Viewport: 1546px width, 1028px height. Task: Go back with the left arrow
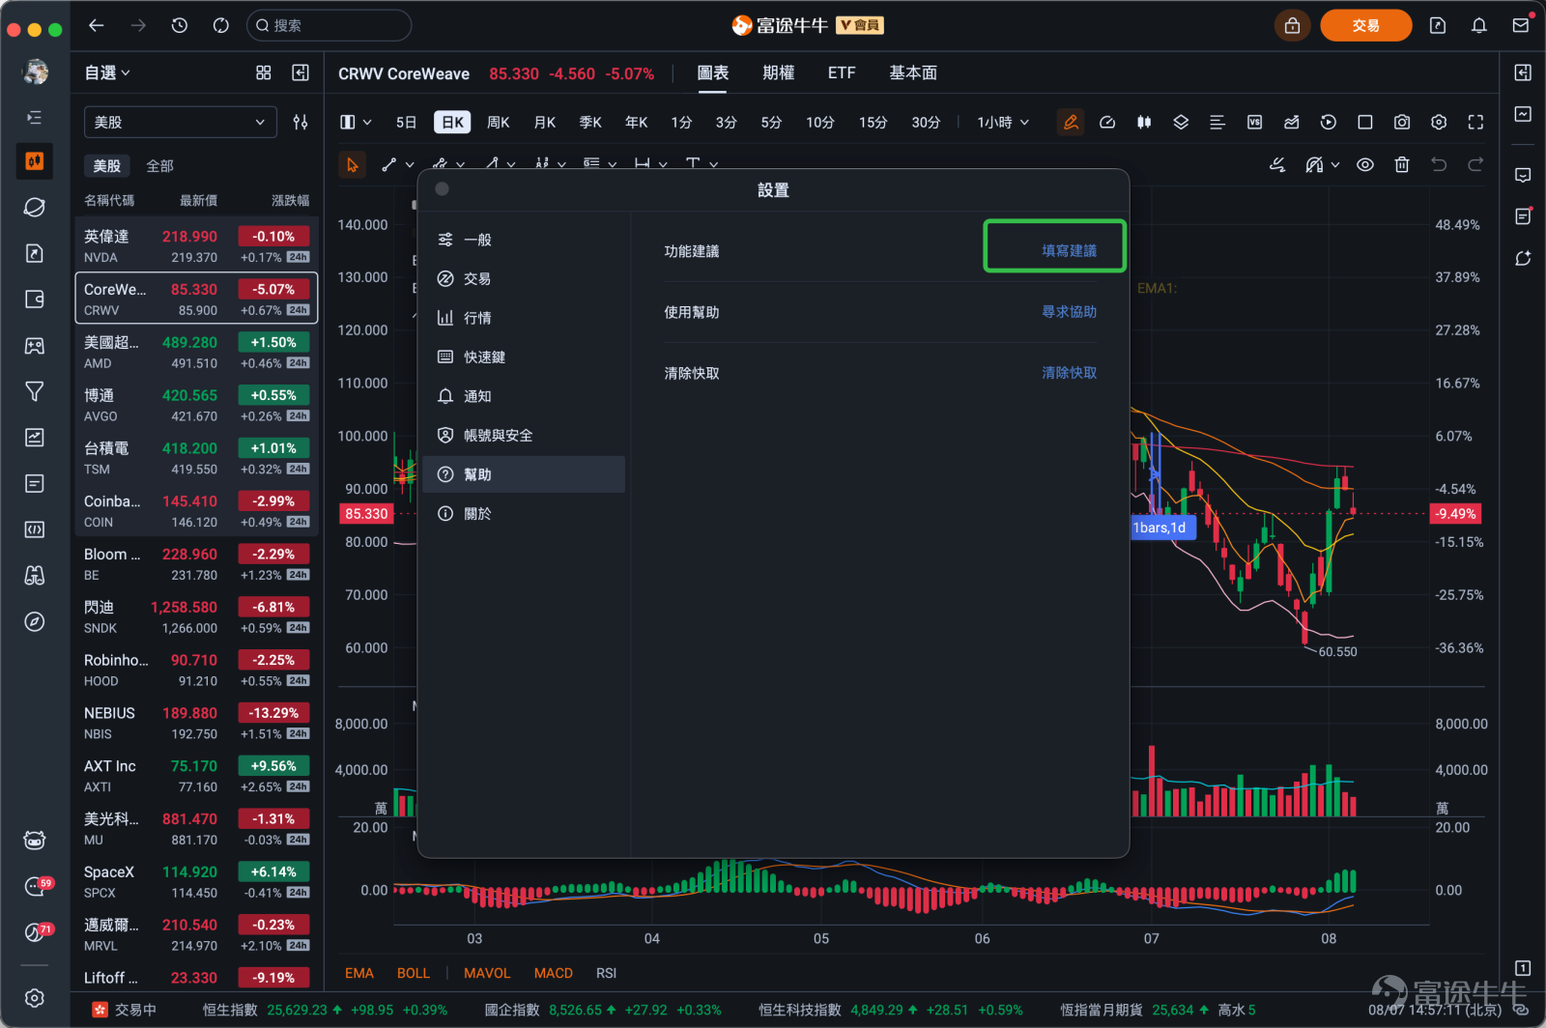(x=97, y=26)
